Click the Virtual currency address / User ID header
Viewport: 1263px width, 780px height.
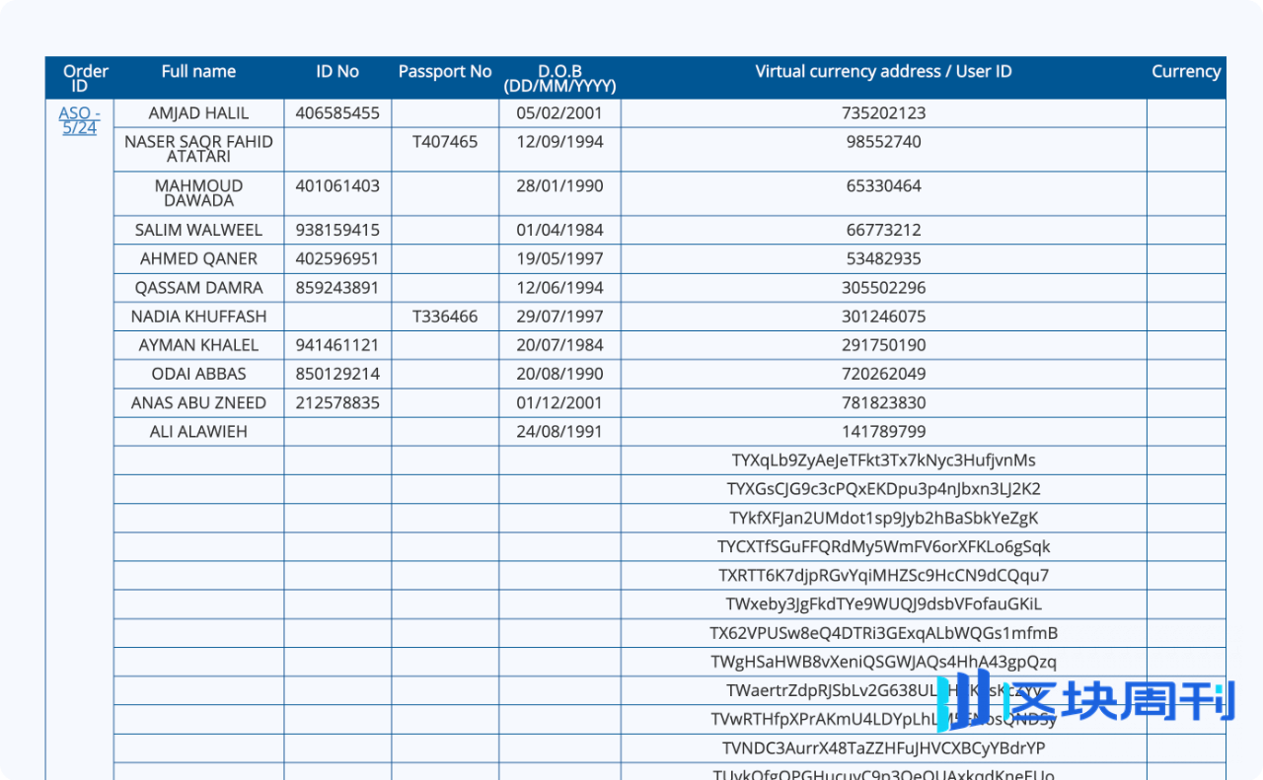pyautogui.click(x=883, y=71)
